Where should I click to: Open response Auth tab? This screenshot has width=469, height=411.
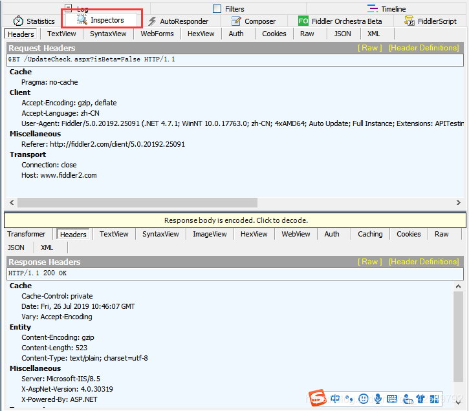(x=332, y=234)
